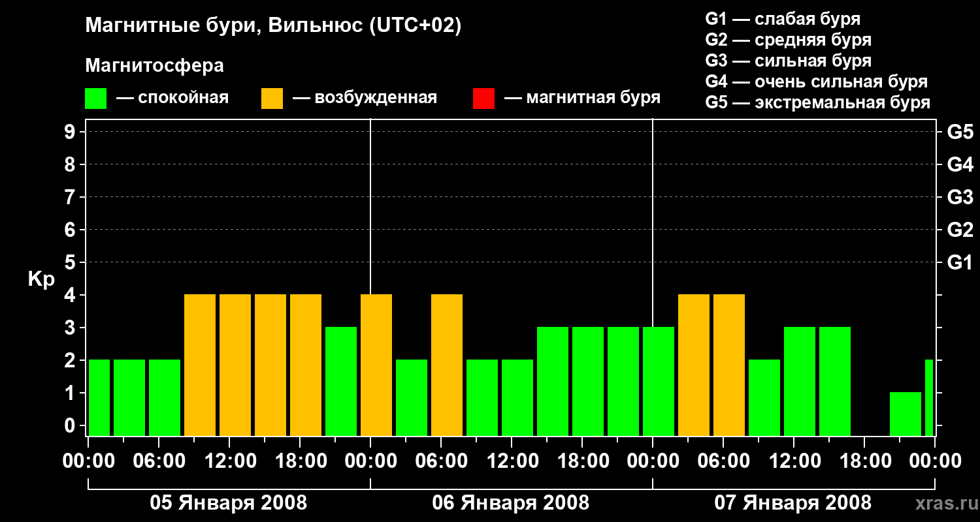The image size is (980, 522).
Task: Click the '07 Января 2008' date label
Action: 793,503
